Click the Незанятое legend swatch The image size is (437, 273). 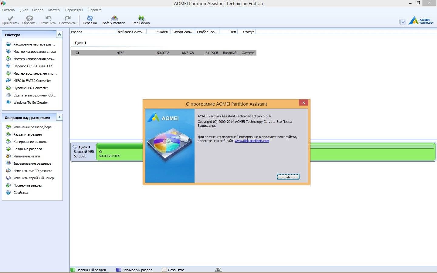pyautogui.click(x=164, y=270)
